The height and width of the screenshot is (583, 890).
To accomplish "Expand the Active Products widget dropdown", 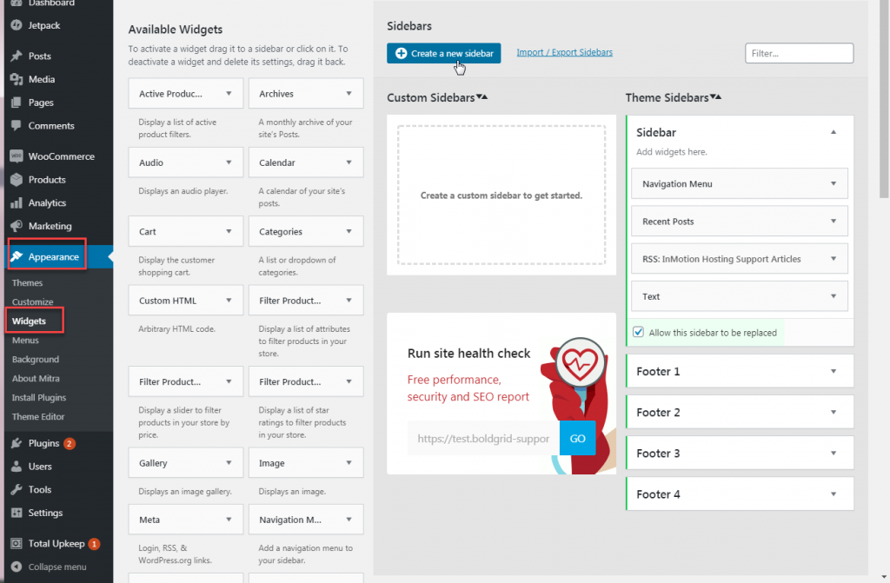I will tap(229, 94).
